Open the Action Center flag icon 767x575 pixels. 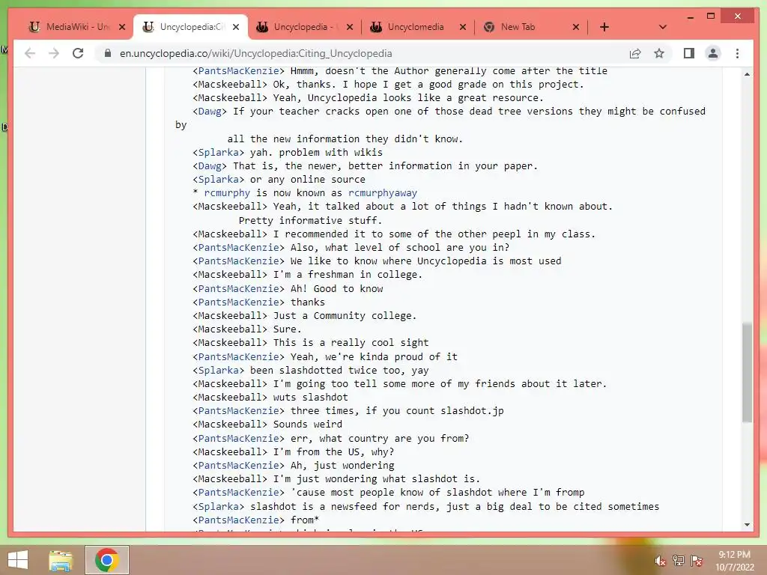coord(697,561)
